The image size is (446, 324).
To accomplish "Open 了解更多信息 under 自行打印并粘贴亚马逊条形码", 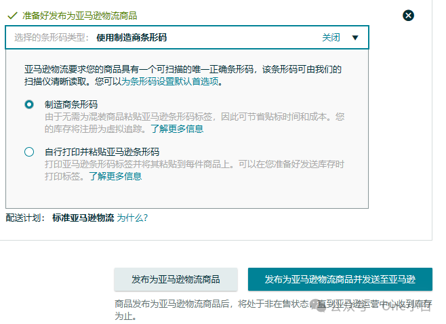I will [115, 176].
